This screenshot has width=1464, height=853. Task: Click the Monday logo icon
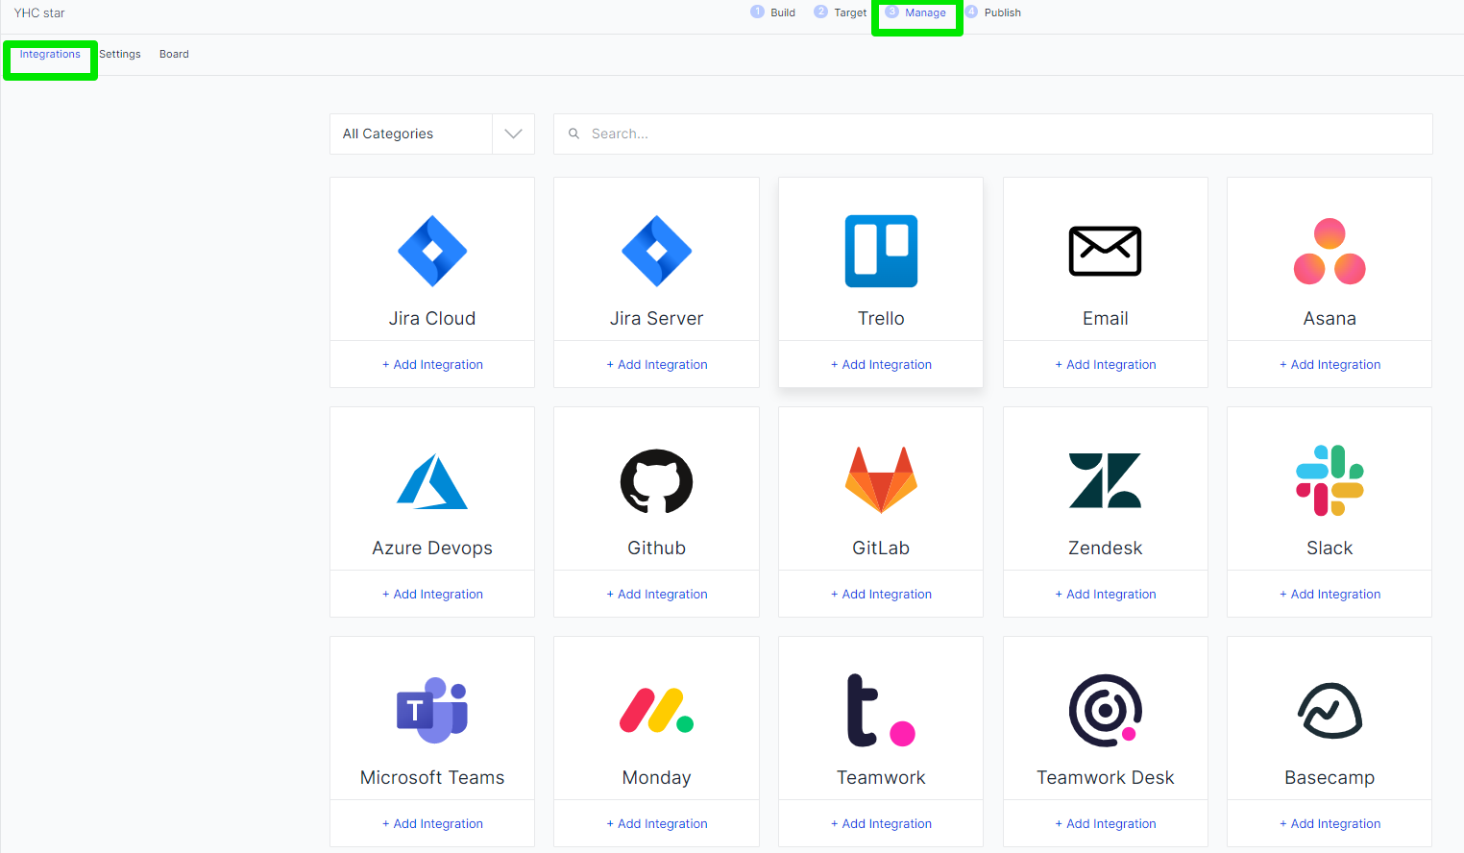pyautogui.click(x=656, y=711)
